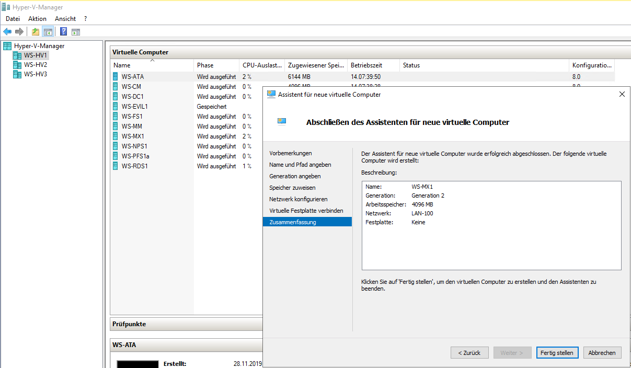
Task: Go to the Vorbemerkungen wizard step
Action: pos(291,153)
